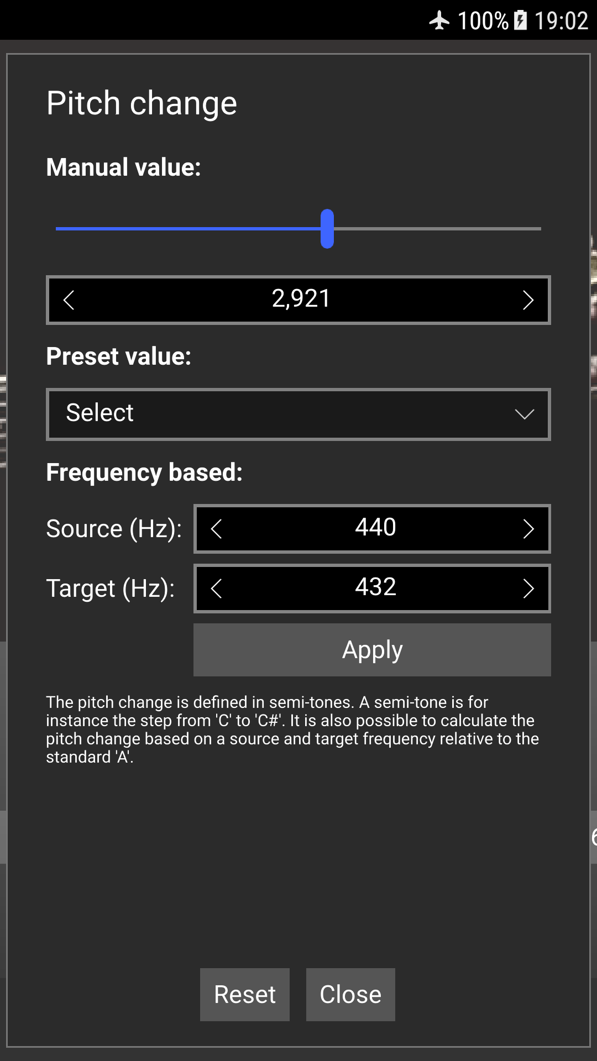The height and width of the screenshot is (1061, 597).
Task: Click the grey slider track right of handle
Action: [437, 228]
